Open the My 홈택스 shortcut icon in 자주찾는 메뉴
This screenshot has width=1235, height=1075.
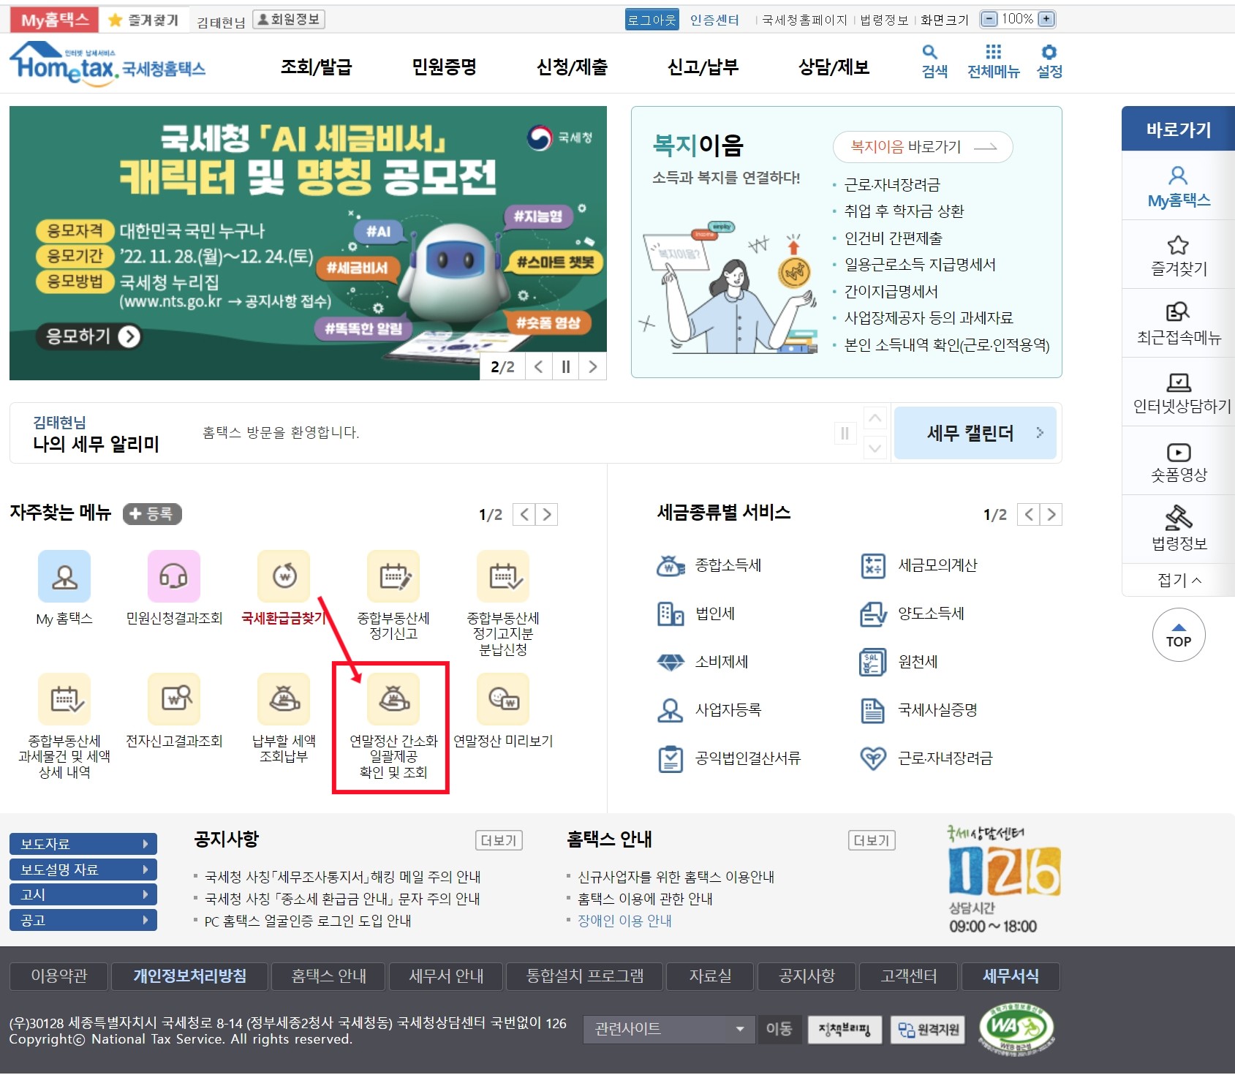coord(64,576)
